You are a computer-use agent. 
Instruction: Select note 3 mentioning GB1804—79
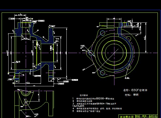pos(94,104)
